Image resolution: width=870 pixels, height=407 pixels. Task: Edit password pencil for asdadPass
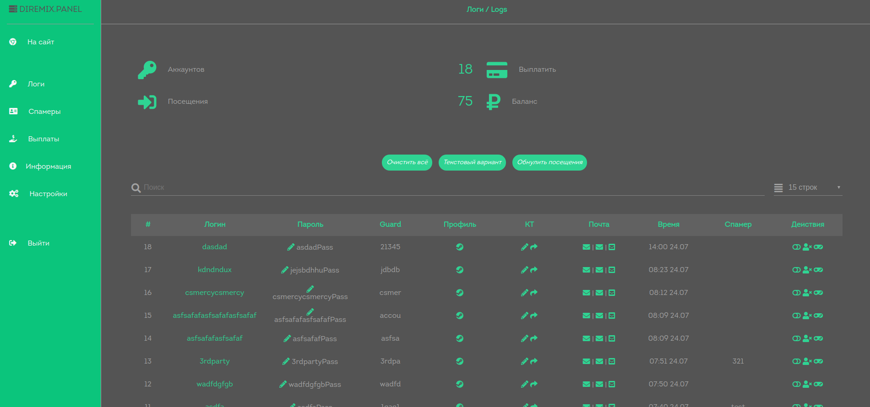point(291,247)
